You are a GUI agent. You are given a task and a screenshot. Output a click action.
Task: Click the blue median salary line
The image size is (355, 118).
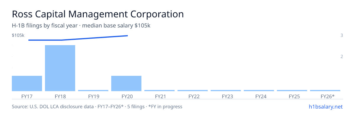coord(78,38)
